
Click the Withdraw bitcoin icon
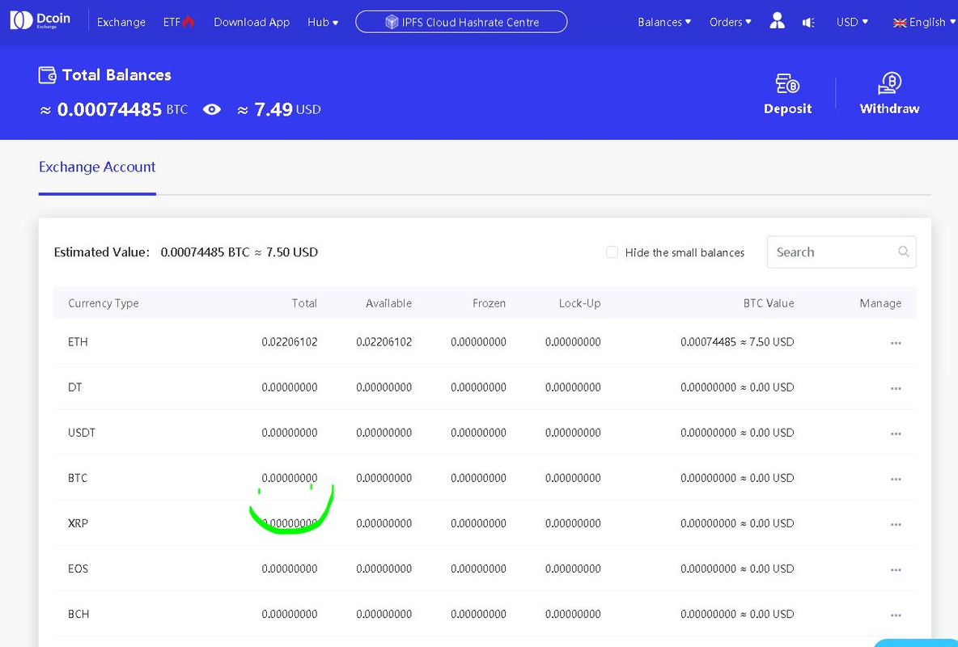point(889,83)
